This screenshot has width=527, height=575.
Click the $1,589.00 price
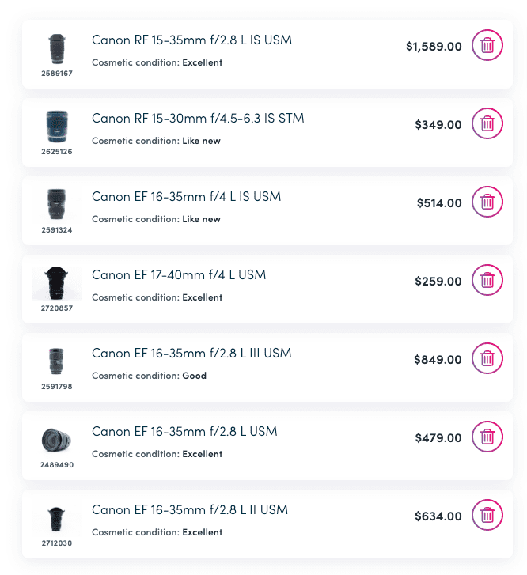click(x=434, y=47)
